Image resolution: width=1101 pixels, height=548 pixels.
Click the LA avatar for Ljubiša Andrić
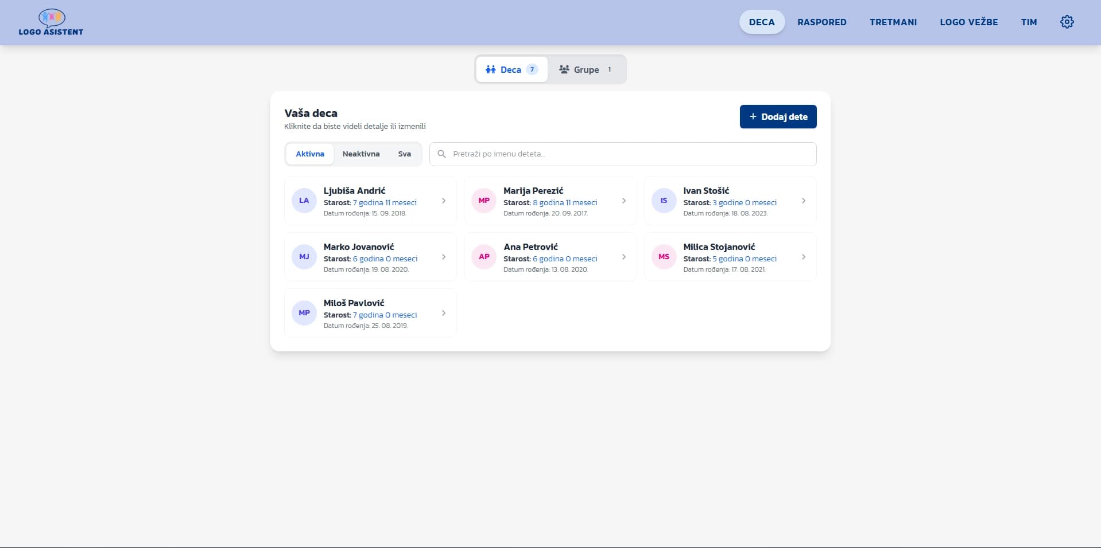[x=304, y=201]
